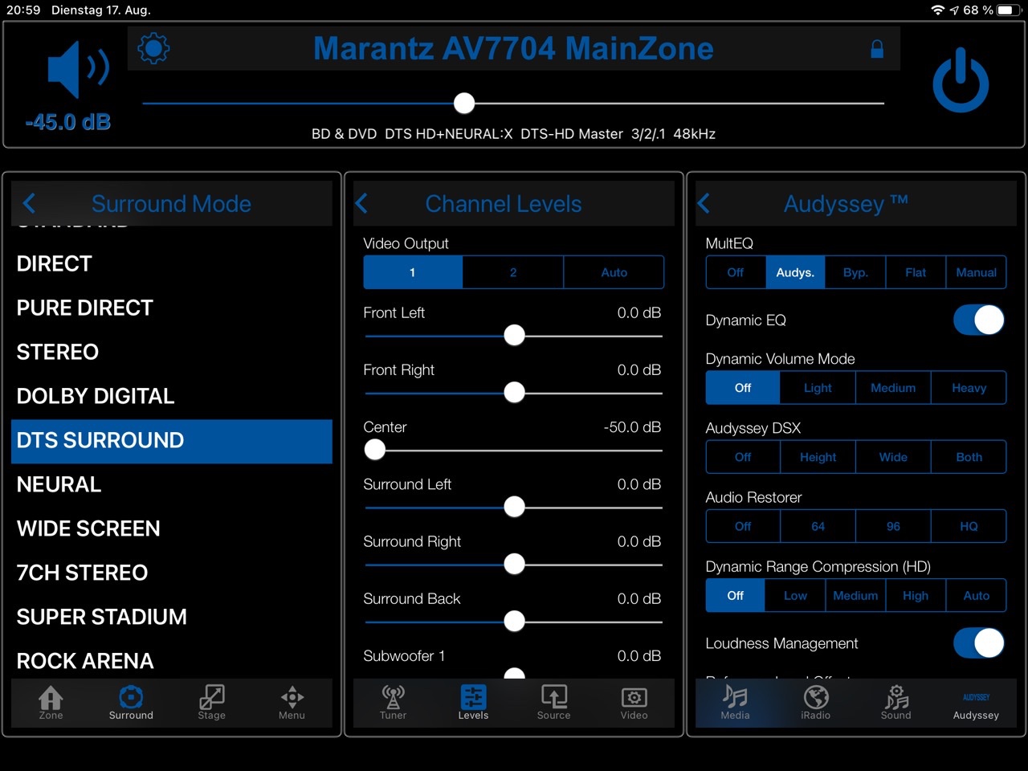
Task: Choose SUPER STADIUM surround mode
Action: coord(171,617)
